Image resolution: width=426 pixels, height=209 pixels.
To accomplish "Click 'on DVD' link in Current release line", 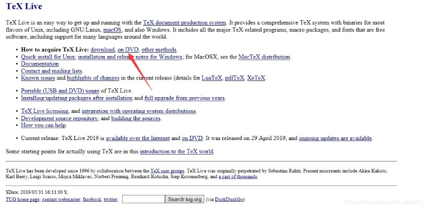I will tap(192, 138).
